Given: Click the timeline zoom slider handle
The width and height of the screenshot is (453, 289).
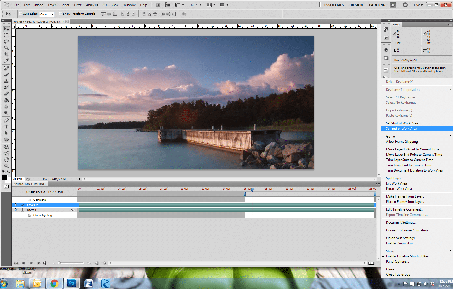Looking at the screenshot, I should pyautogui.click(x=59, y=263).
